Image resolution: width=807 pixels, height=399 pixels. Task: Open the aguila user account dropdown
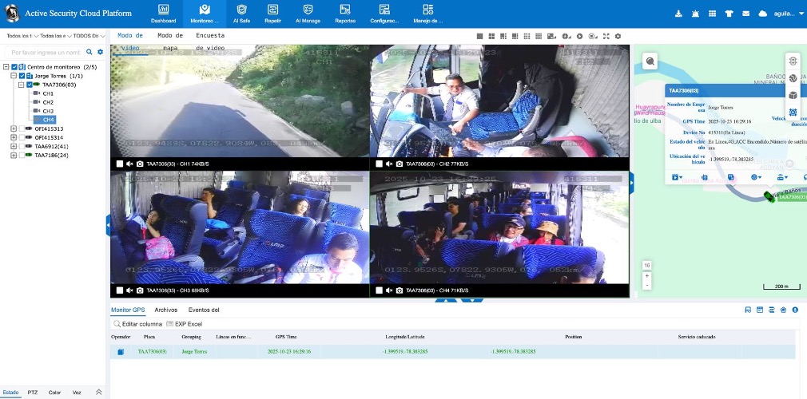[788, 14]
